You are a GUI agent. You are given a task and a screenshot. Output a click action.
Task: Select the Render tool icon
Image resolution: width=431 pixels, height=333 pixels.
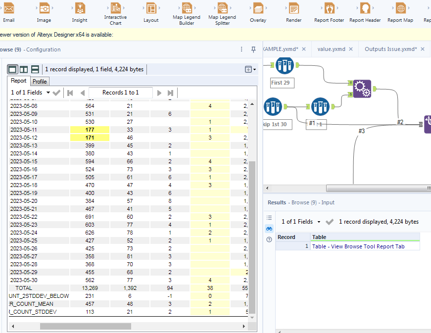coord(293,9)
